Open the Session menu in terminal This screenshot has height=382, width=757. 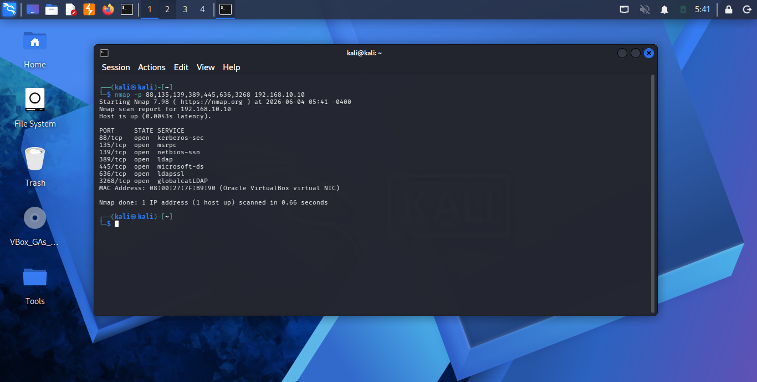(116, 67)
